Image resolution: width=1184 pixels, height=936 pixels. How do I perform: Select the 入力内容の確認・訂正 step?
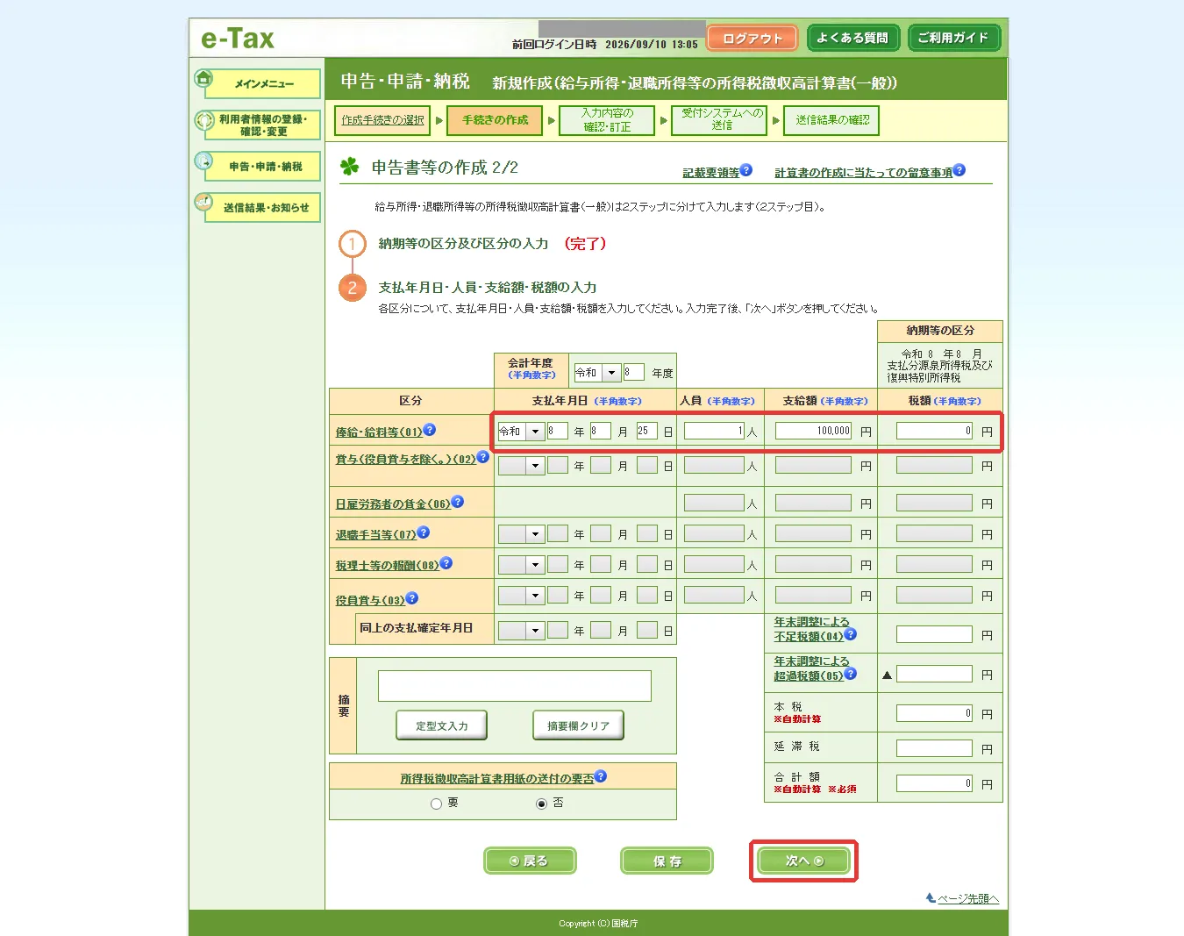(608, 120)
